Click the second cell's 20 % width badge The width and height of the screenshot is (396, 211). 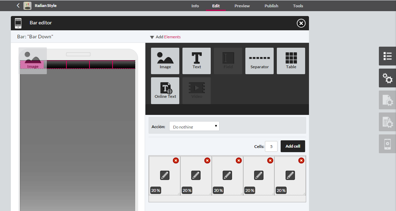pyautogui.click(x=187, y=190)
